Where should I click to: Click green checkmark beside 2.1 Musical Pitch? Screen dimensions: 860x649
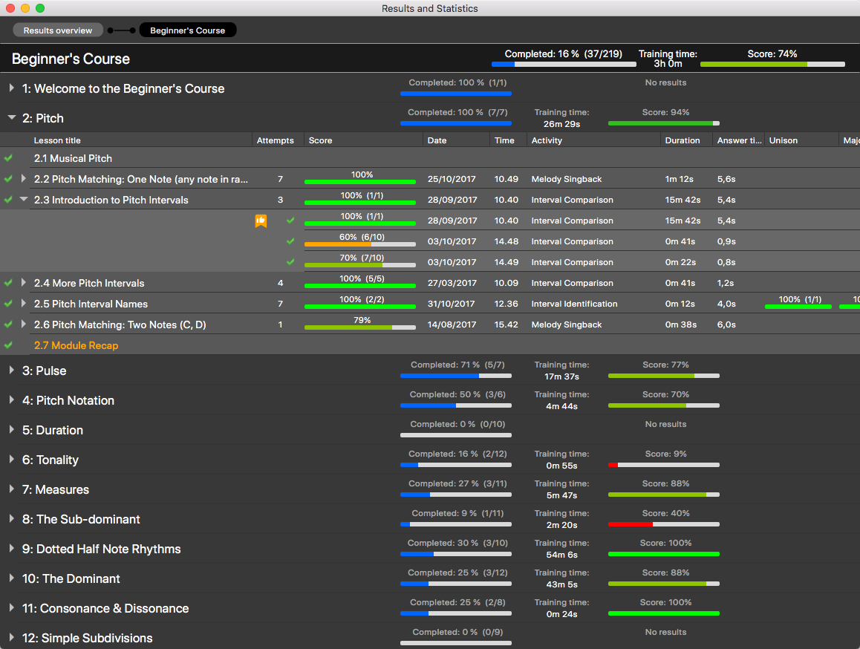(8, 158)
